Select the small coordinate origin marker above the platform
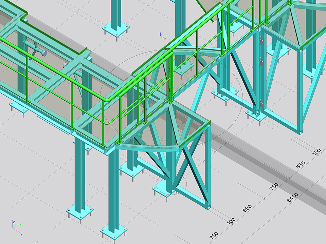The height and width of the screenshot is (244, 326). pyautogui.click(x=162, y=34)
